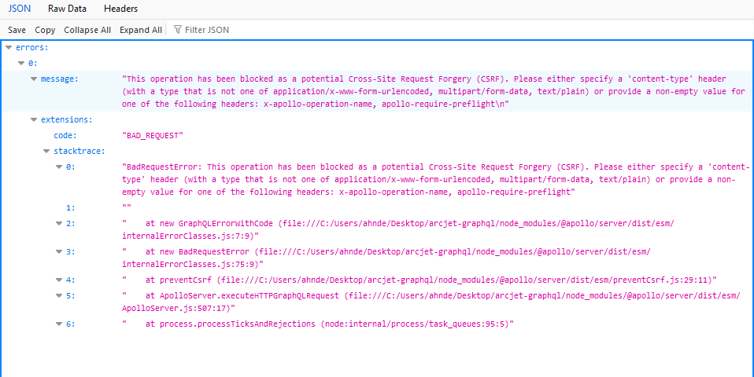This screenshot has height=377, width=754.
Task: Select the JSON tab
Action: tap(19, 9)
